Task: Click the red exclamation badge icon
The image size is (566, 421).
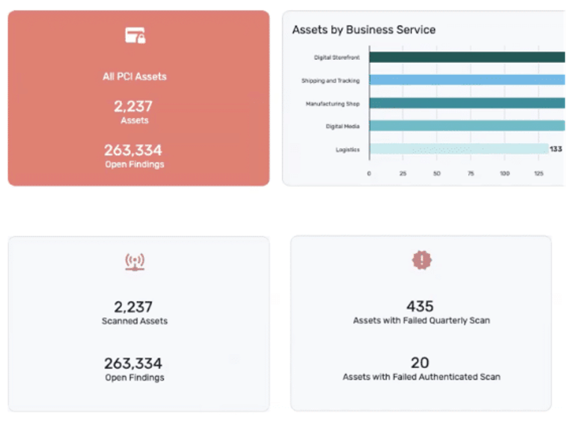Action: pos(422,260)
